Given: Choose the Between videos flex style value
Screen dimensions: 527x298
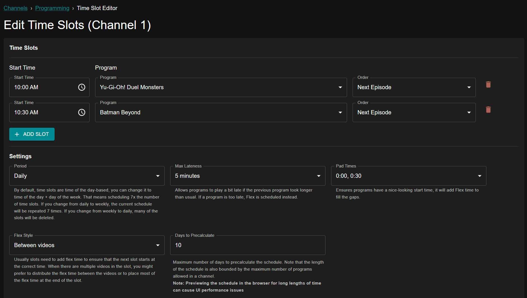Looking at the screenshot, I should pyautogui.click(x=34, y=245).
